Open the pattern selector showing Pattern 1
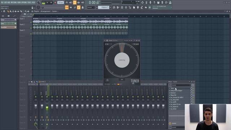 pyautogui.click(x=104, y=7)
